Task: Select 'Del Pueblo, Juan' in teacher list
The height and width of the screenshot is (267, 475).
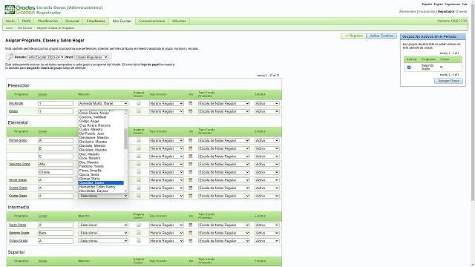Action: coord(101,133)
